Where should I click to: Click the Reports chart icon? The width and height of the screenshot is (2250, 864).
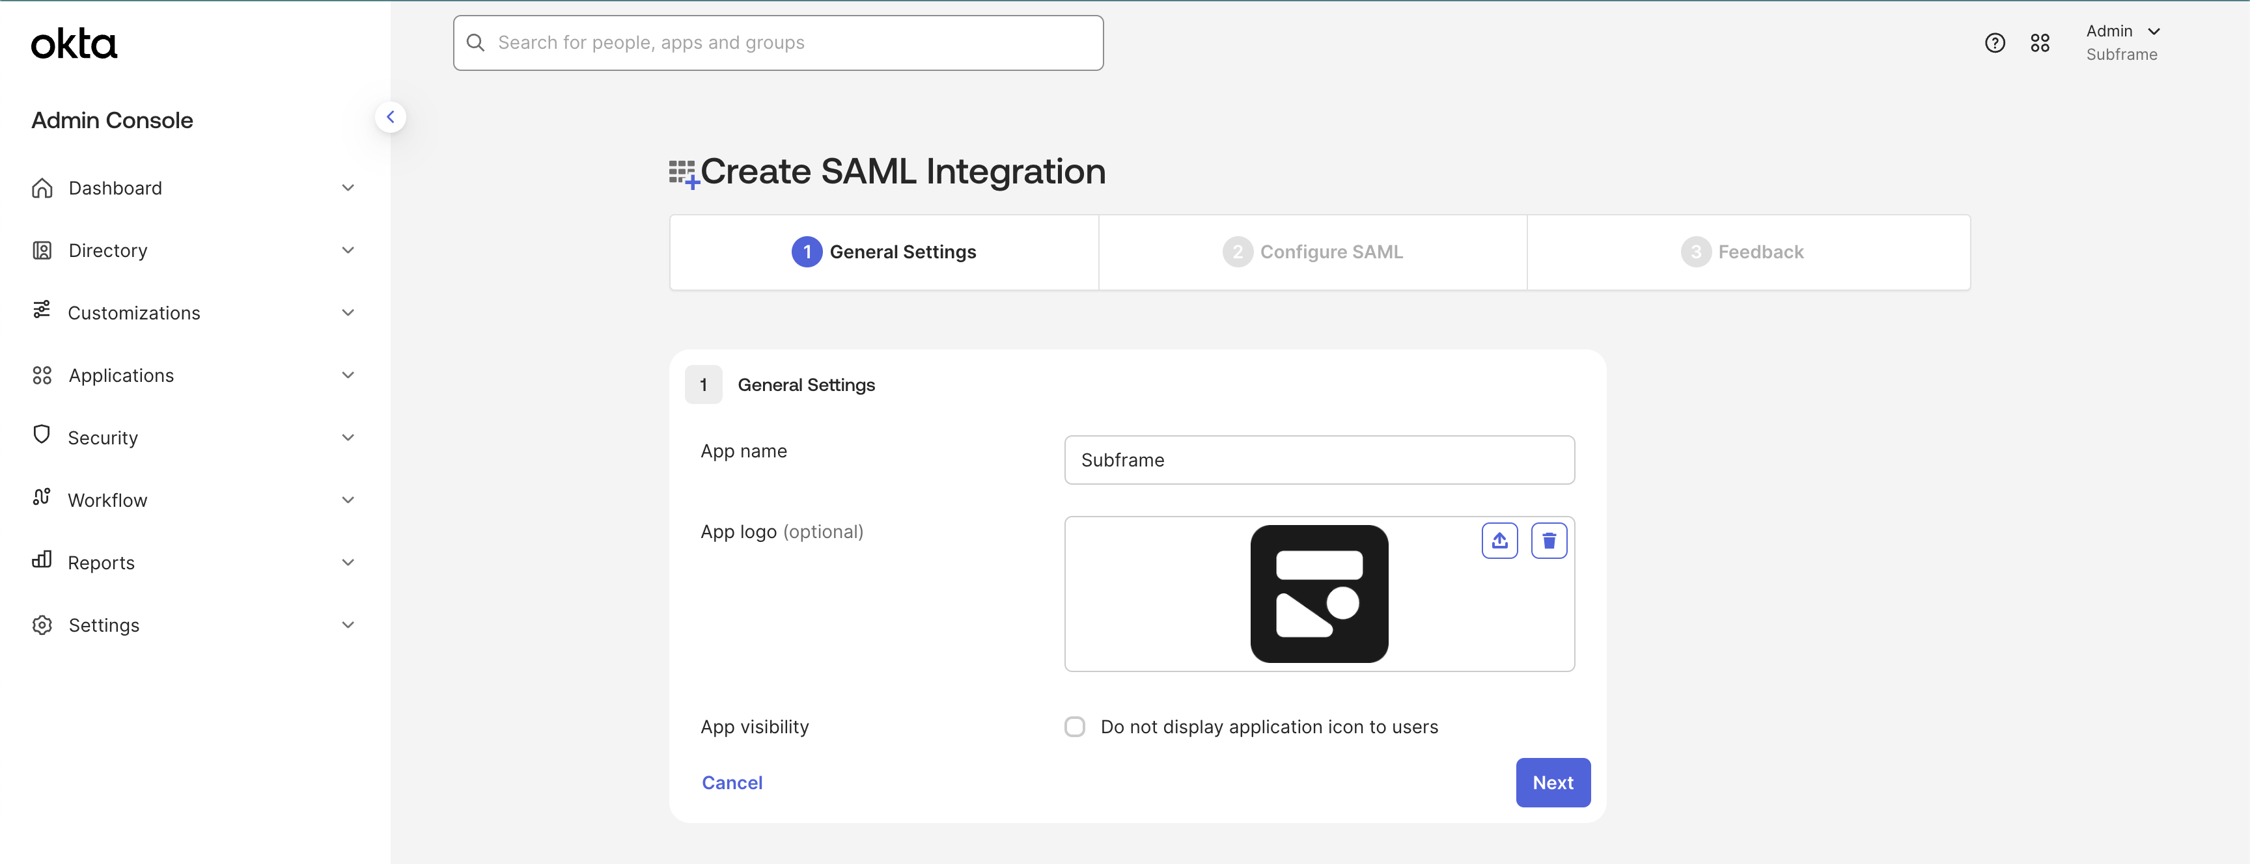coord(41,560)
